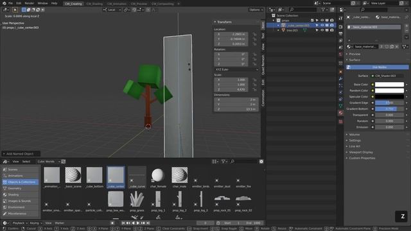The height and width of the screenshot is (231, 411).
Task: Open the Playback menu in timeline
Action: click(20, 223)
